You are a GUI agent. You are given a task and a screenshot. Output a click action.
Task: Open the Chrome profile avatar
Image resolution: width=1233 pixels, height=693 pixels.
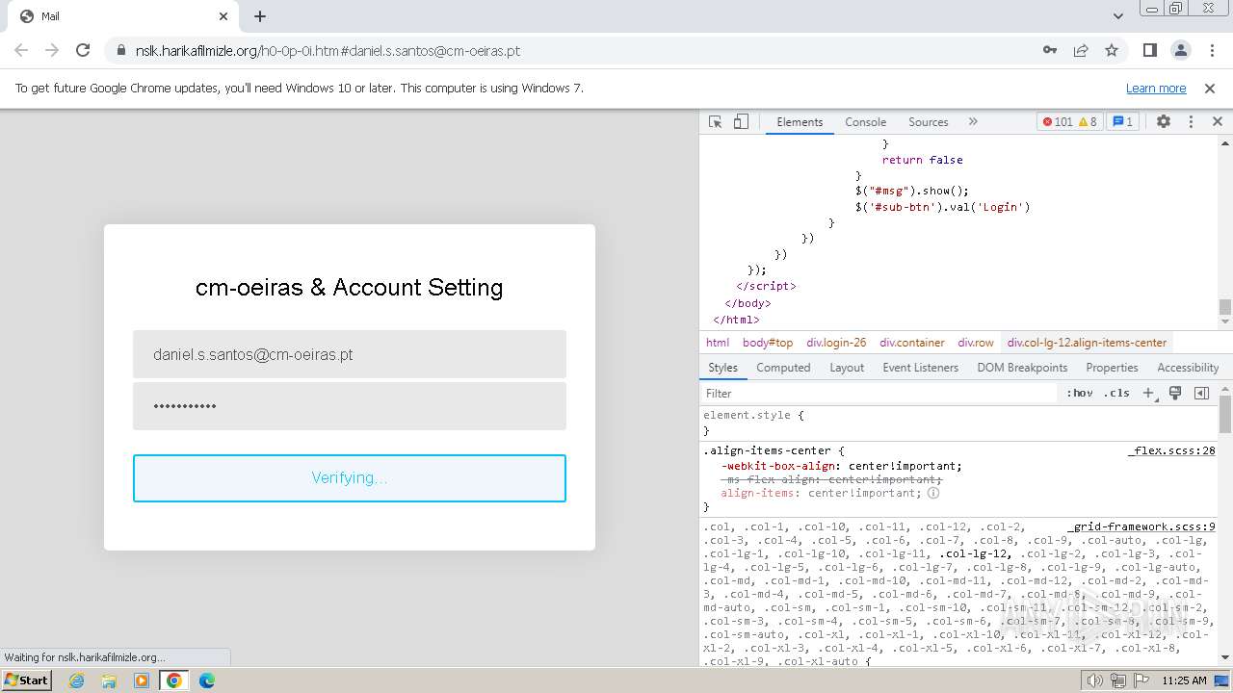1181,50
